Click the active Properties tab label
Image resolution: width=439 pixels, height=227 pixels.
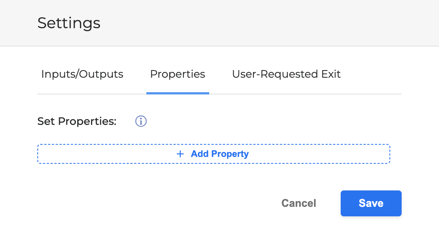tap(178, 74)
